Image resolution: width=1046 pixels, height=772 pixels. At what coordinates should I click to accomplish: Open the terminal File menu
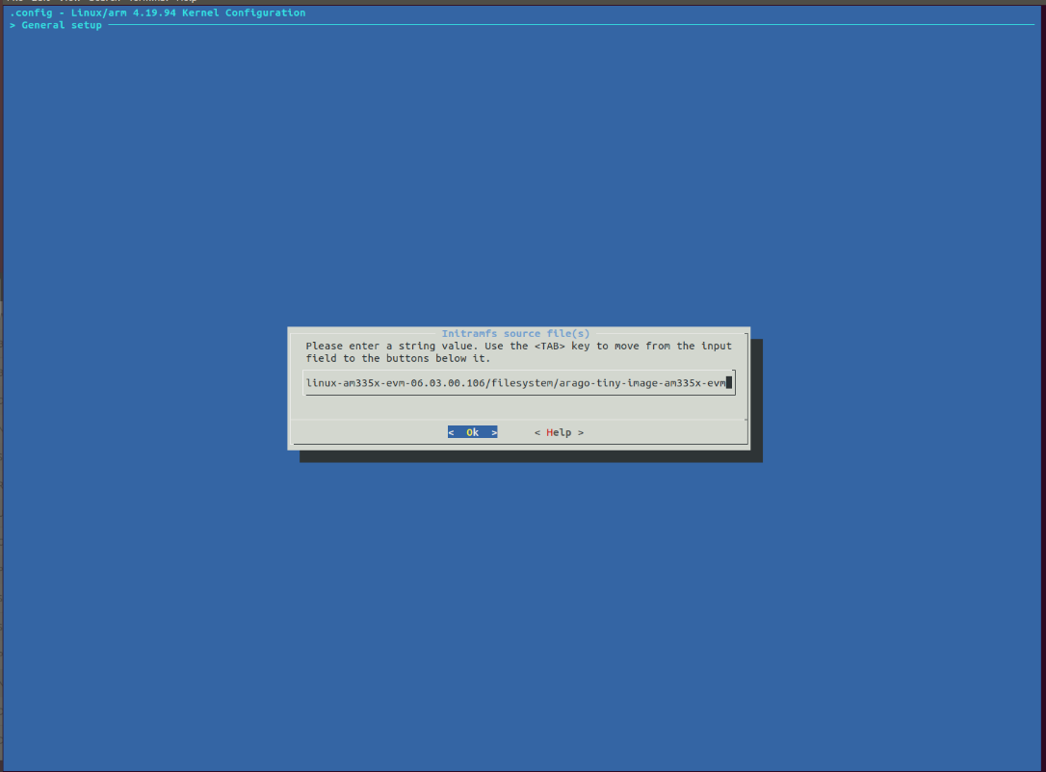(x=16, y=1)
